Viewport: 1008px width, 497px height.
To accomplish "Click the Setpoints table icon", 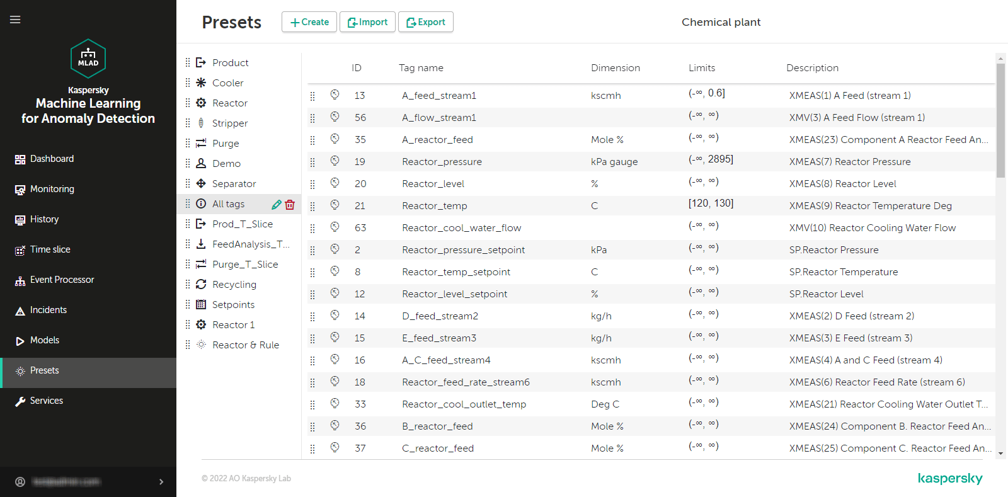I will tap(201, 304).
